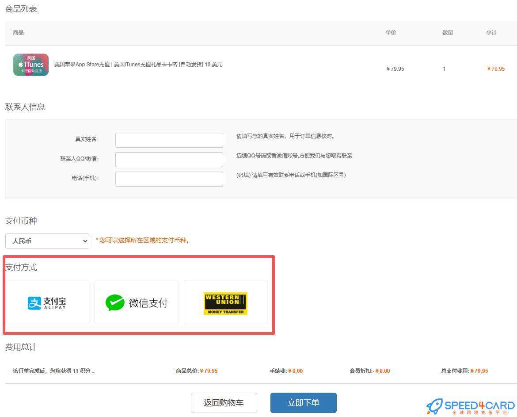Click the 立即下单 order button
The height and width of the screenshot is (417, 517).
pos(303,403)
